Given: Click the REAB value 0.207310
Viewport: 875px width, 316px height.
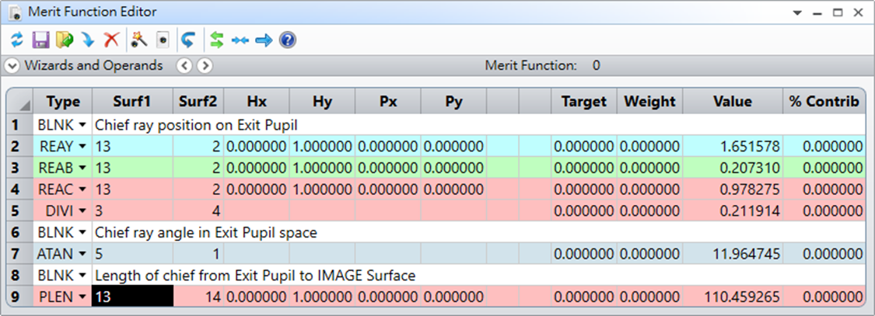Looking at the screenshot, I should coord(733,168).
